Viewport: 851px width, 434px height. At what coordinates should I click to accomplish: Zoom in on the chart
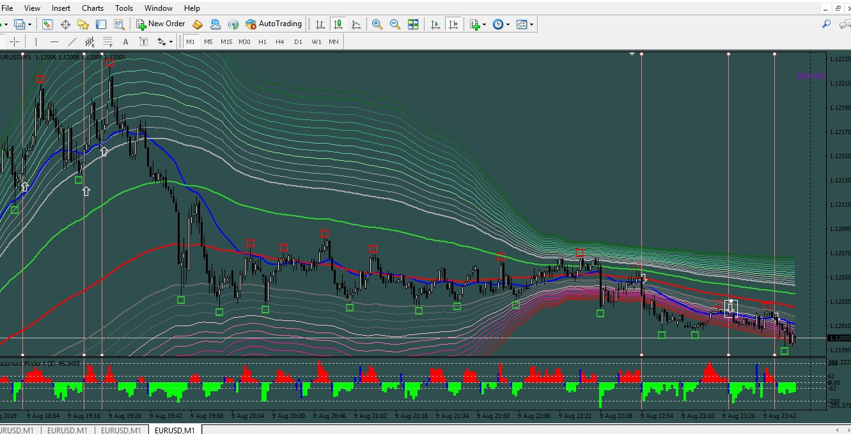377,24
